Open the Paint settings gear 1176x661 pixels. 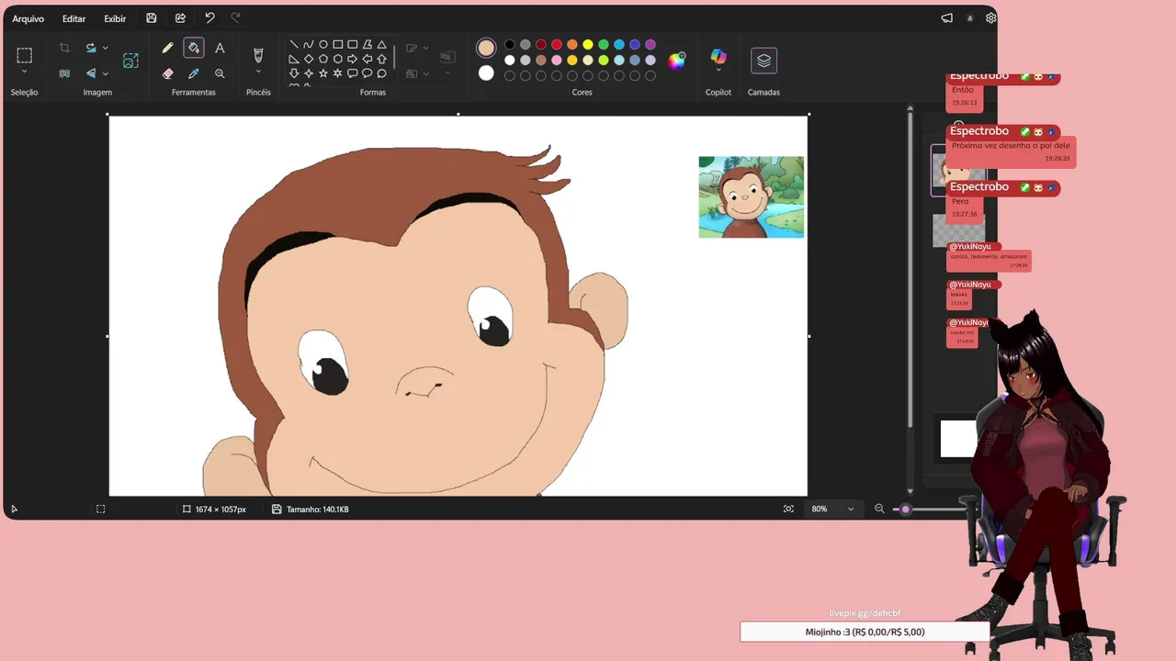pos(991,18)
